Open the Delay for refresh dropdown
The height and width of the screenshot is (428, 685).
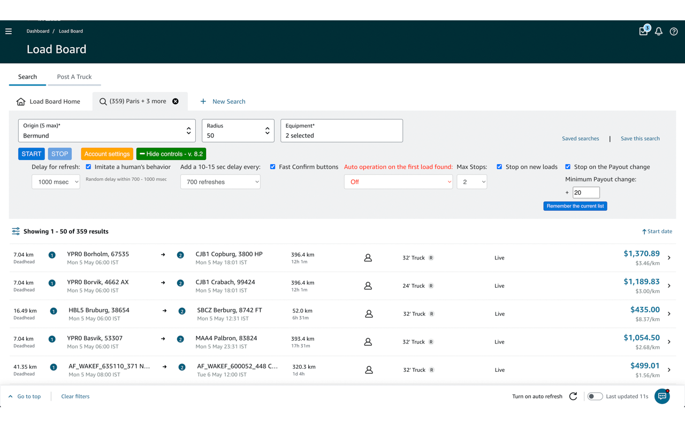(x=56, y=182)
